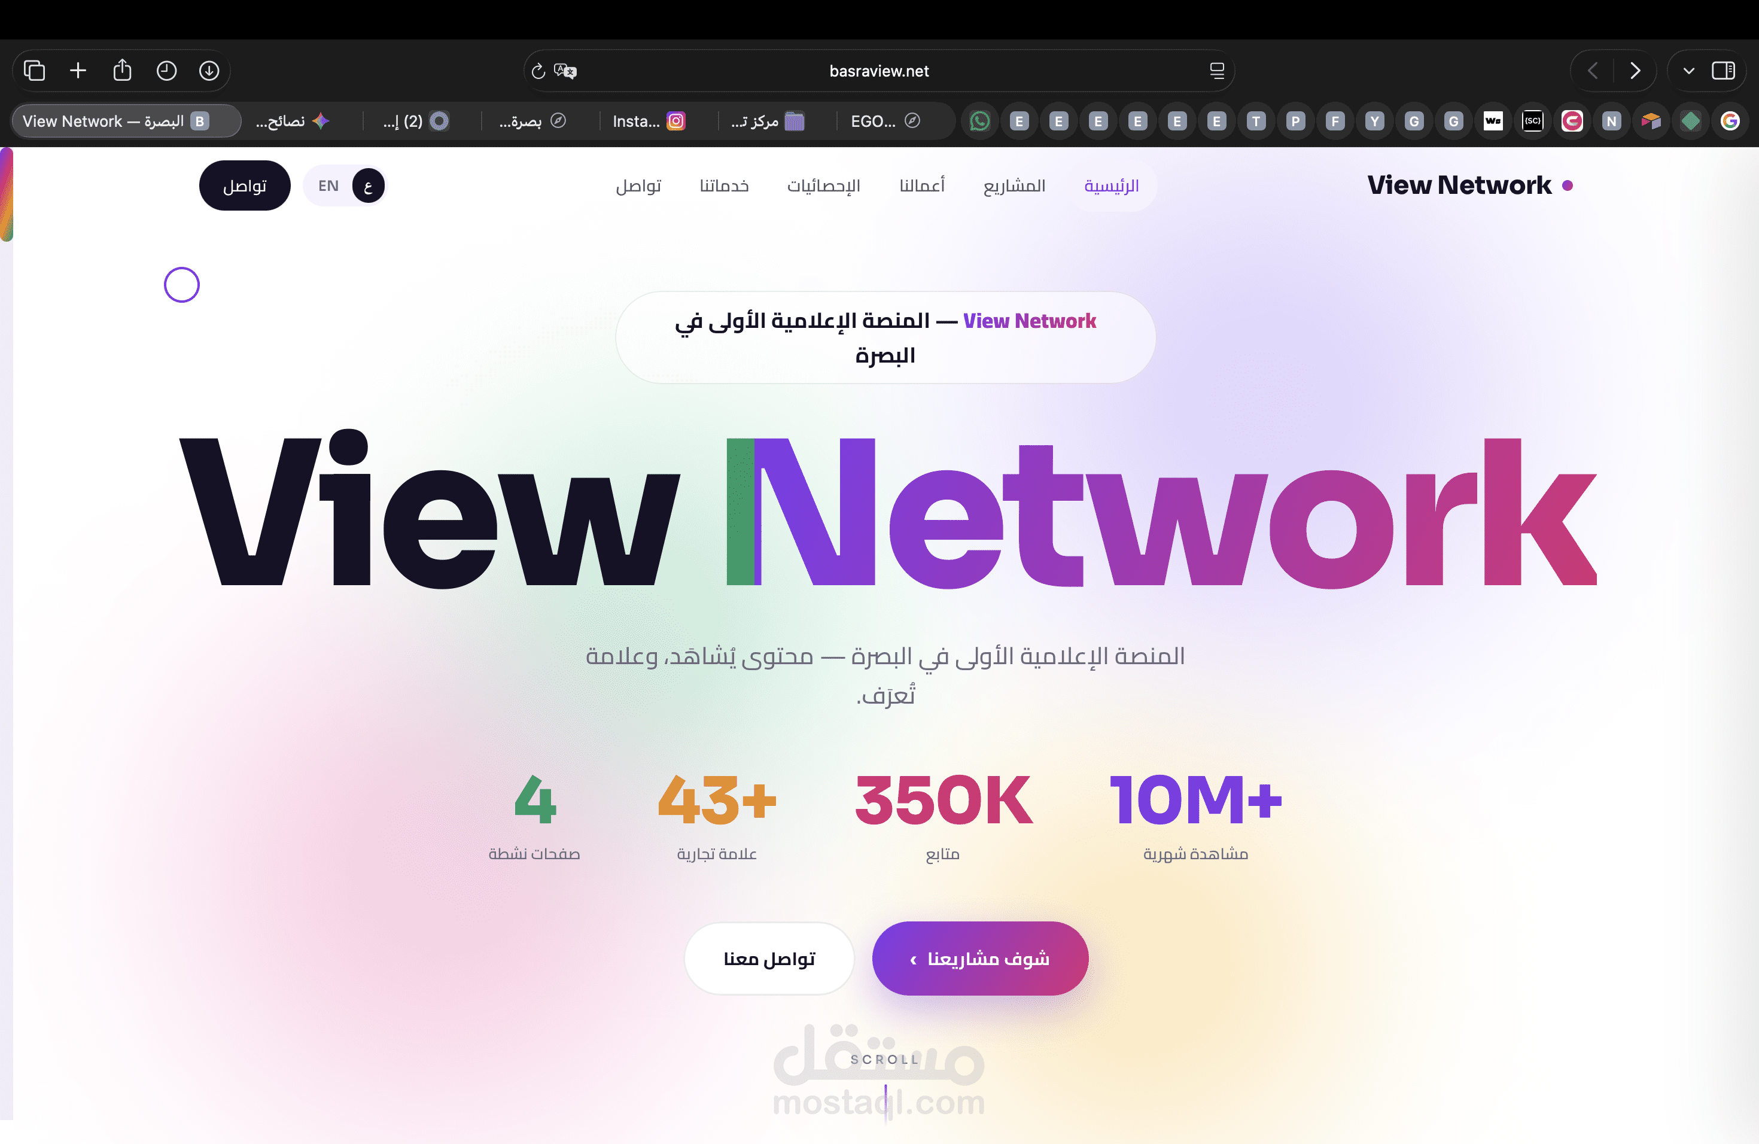Switch to the (2) tab
This screenshot has width=1759, height=1144.
pyautogui.click(x=415, y=121)
